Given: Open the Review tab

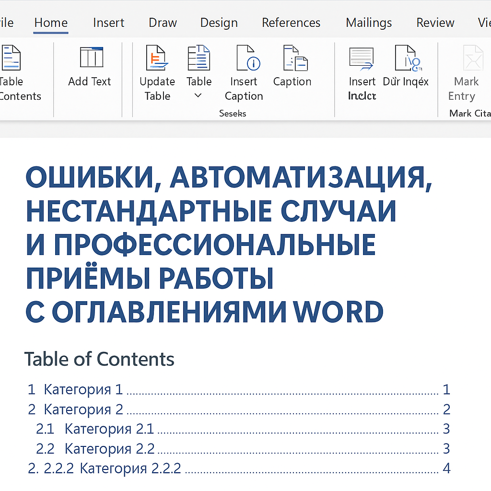Looking at the screenshot, I should [x=435, y=23].
